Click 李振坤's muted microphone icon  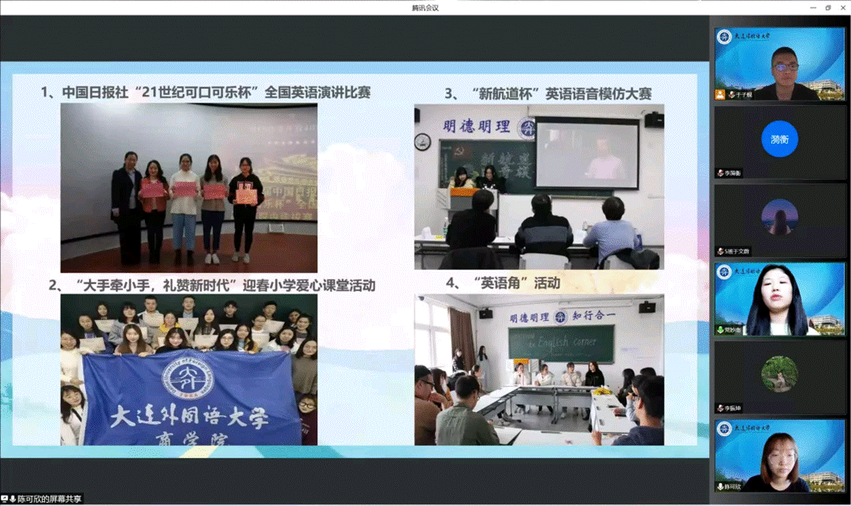coord(720,408)
